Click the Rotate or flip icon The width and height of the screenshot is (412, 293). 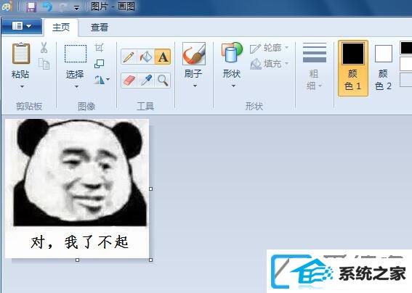click(100, 80)
